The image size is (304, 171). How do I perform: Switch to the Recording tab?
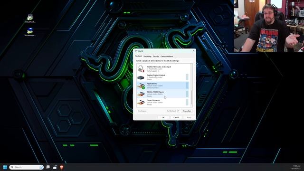[147, 57]
